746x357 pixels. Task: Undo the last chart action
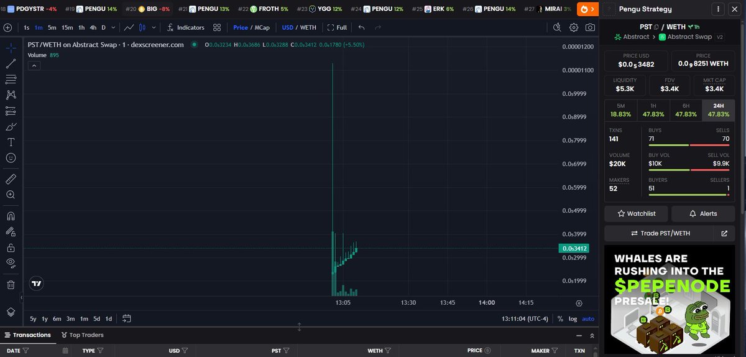coord(362,27)
